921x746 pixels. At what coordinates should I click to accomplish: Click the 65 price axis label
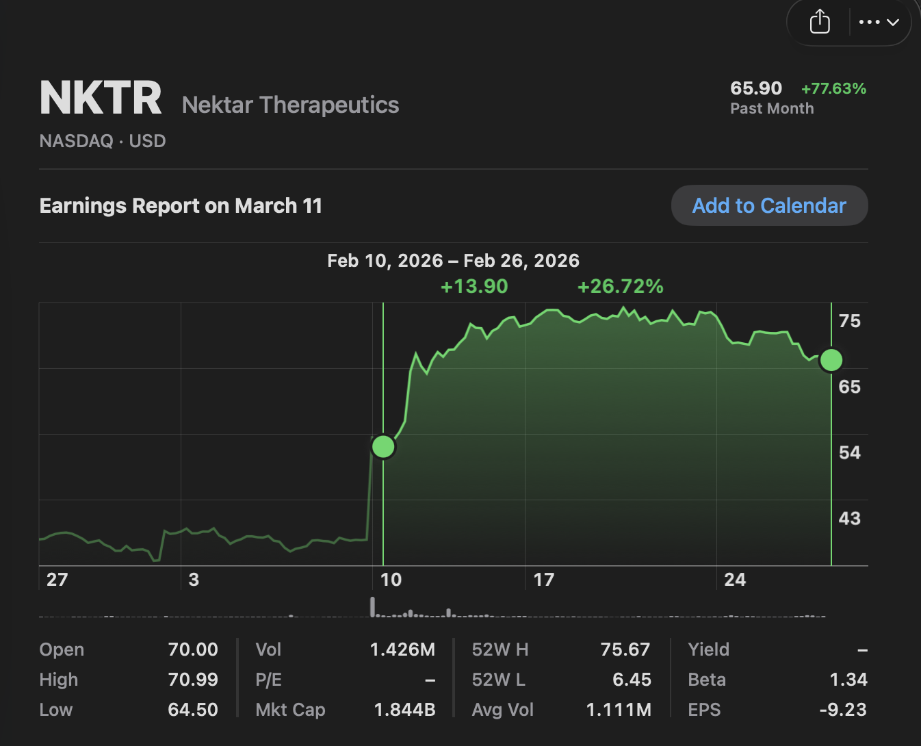[x=850, y=387]
